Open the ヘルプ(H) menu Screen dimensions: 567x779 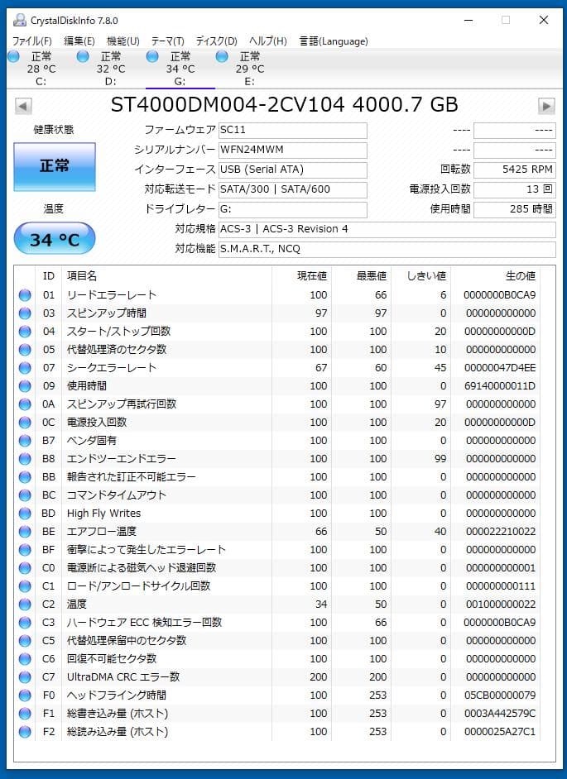268,41
